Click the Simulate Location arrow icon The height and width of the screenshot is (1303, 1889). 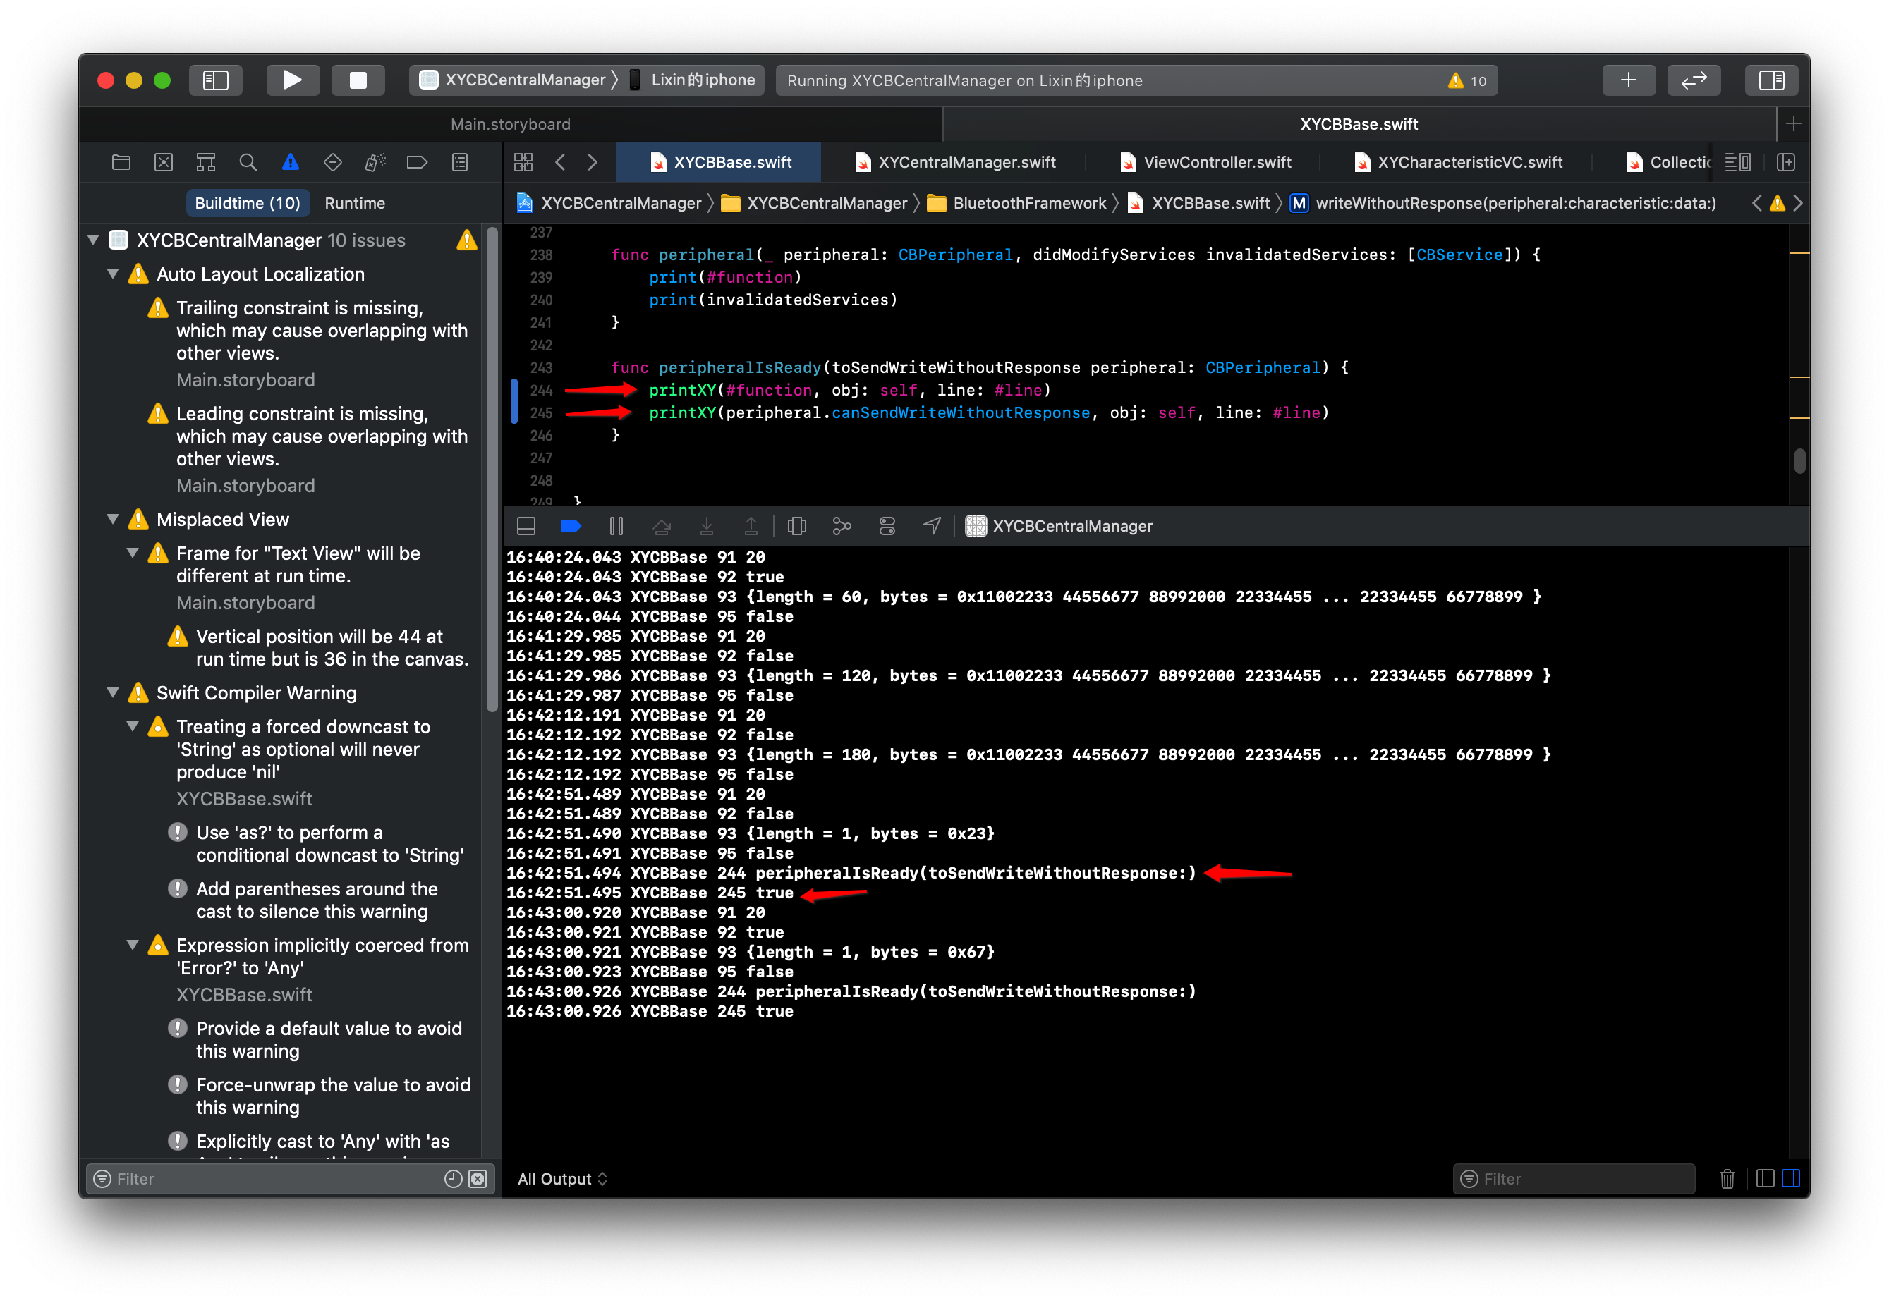point(932,527)
